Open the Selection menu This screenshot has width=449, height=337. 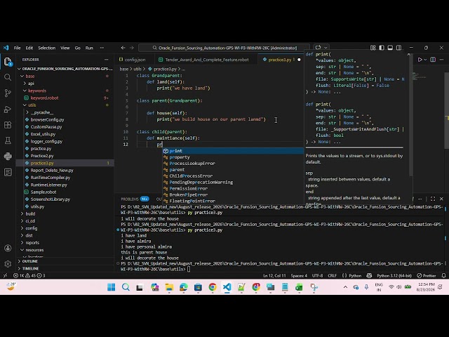pos(47,48)
